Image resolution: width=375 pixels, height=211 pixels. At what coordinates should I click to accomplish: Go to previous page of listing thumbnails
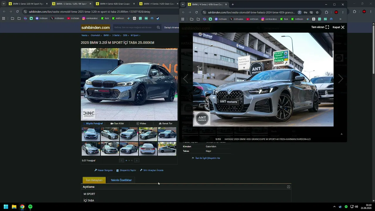122,160
